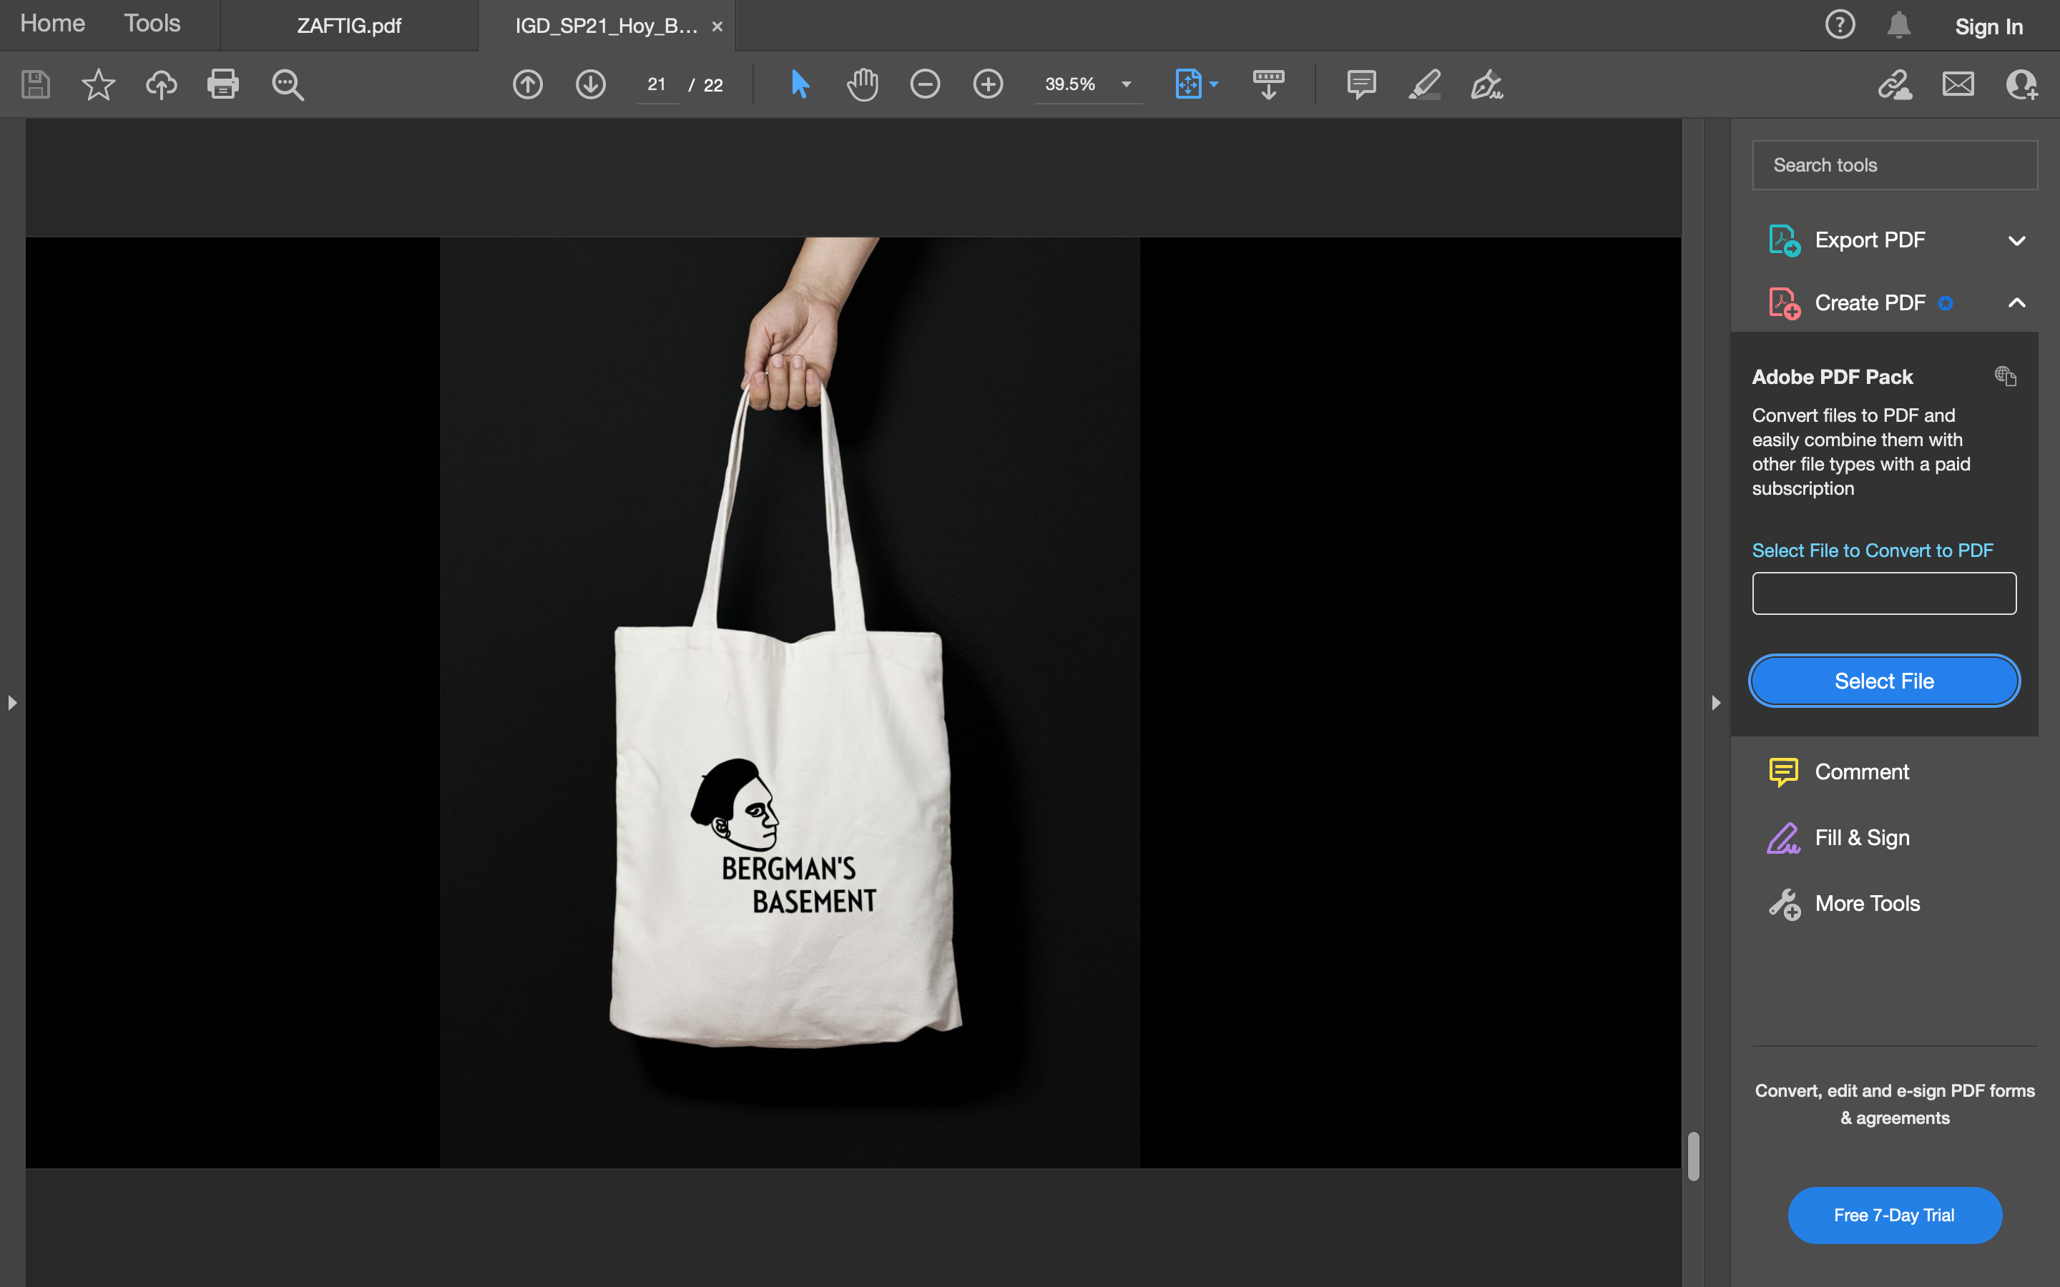
Task: Start the Free 7-Day Trial
Action: click(1894, 1215)
